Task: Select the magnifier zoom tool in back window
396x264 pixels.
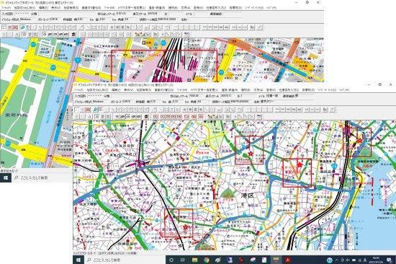Action: pyautogui.click(x=22, y=27)
